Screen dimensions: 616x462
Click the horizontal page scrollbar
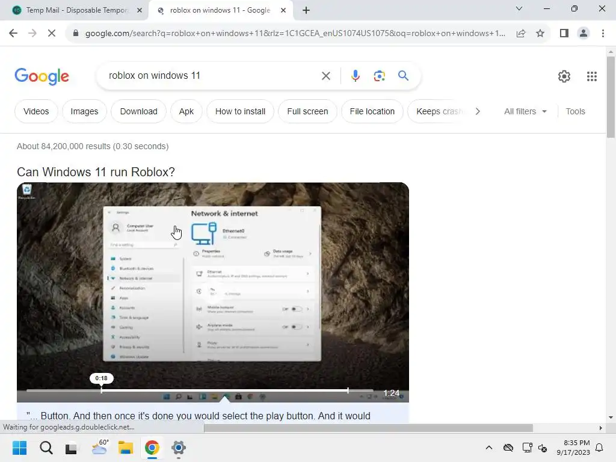point(368,428)
